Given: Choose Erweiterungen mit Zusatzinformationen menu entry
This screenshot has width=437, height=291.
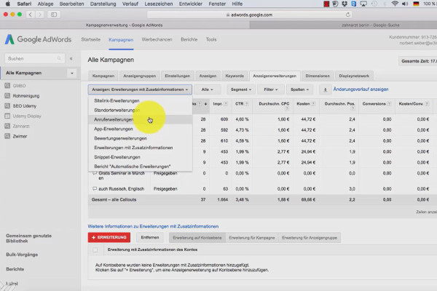Looking at the screenshot, I should coord(140,148).
